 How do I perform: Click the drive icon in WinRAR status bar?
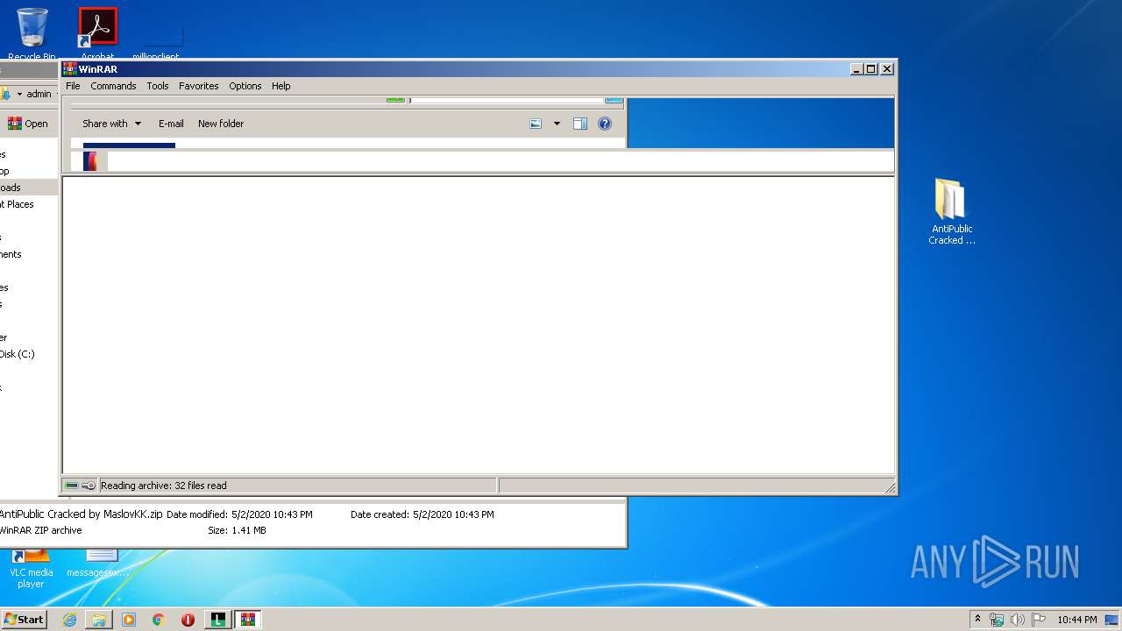[72, 486]
